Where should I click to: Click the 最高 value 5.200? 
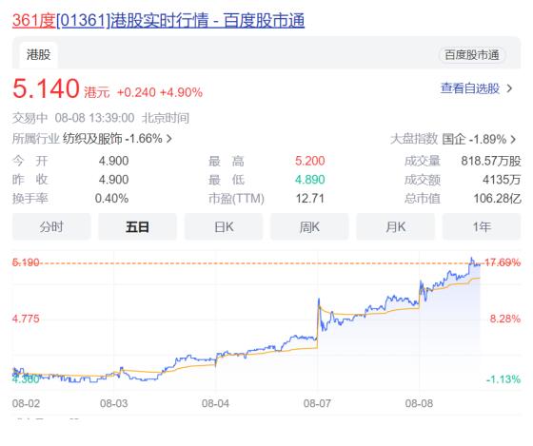pos(310,161)
